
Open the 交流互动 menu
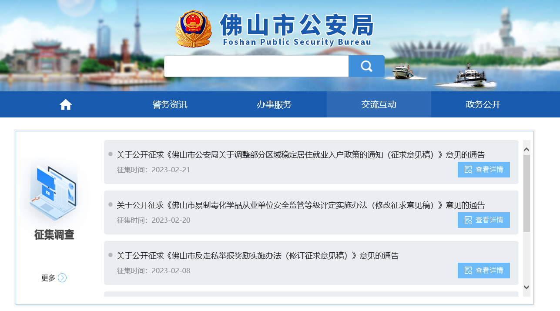point(379,104)
